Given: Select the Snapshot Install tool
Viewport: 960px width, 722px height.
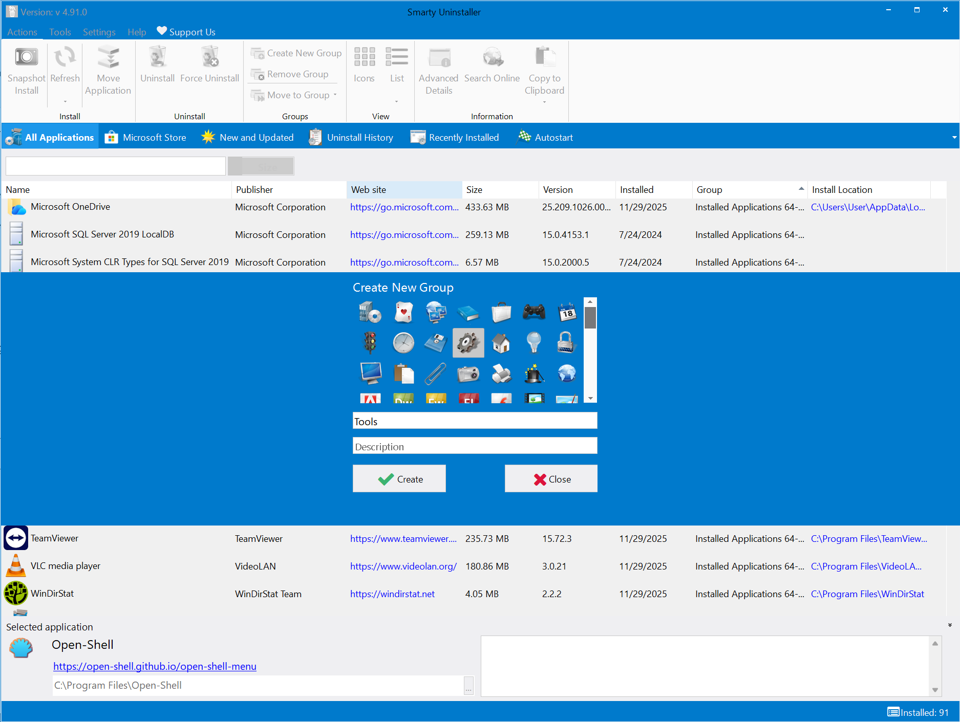Looking at the screenshot, I should (26, 69).
